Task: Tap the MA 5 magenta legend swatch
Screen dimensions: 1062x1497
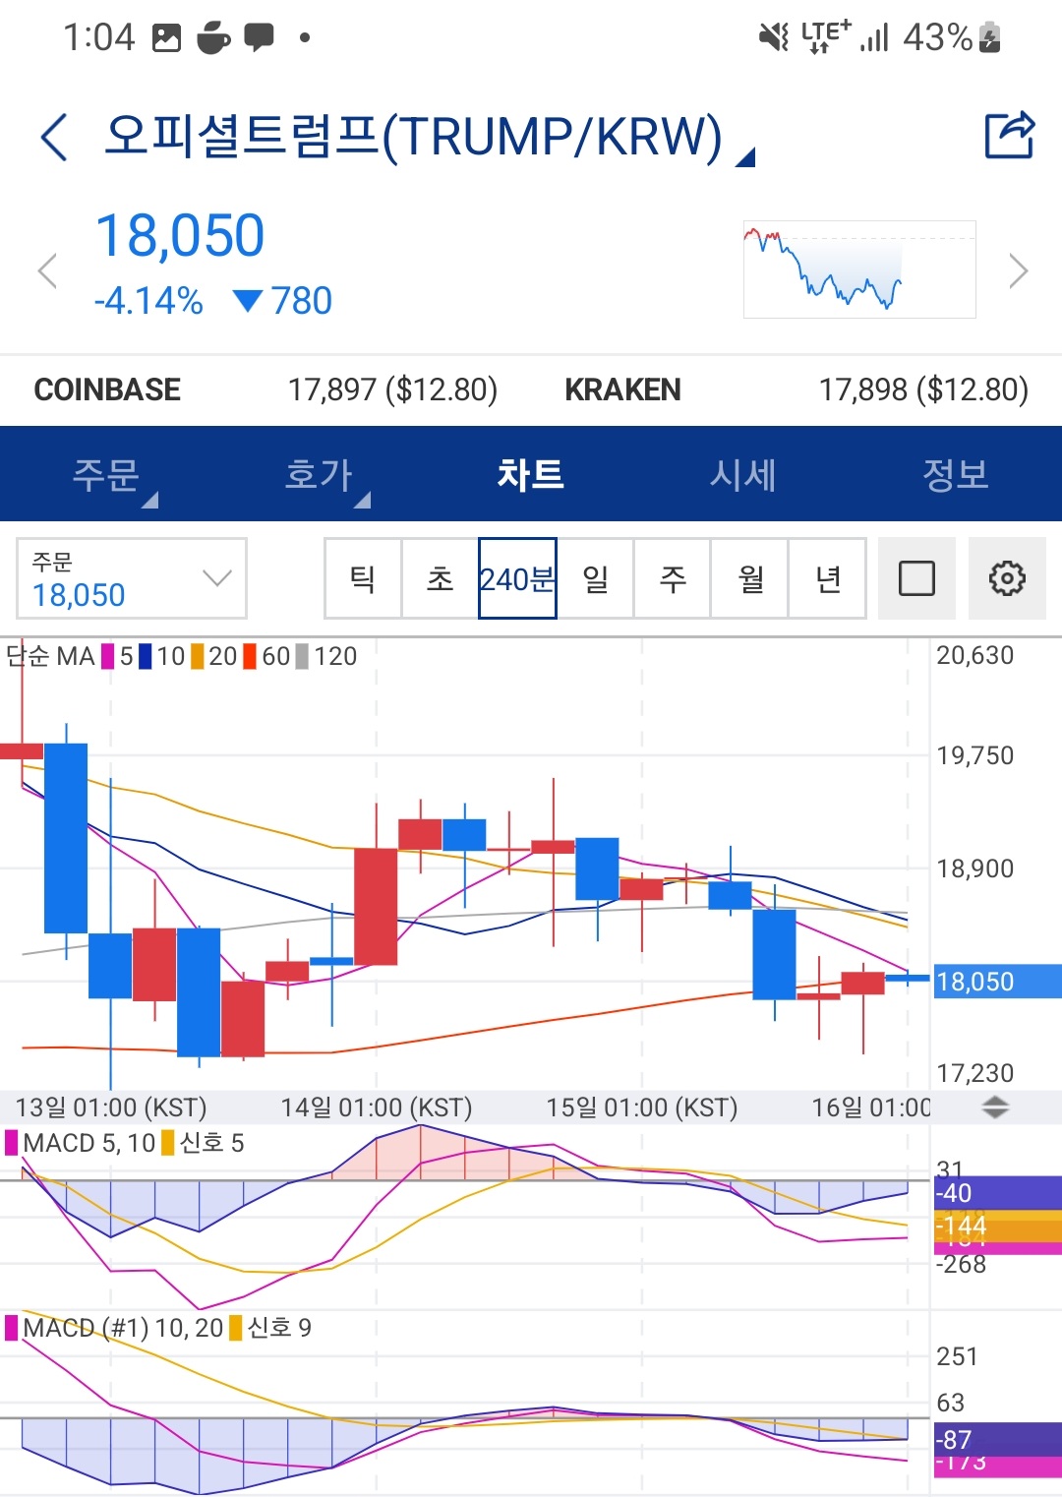Action: [108, 656]
